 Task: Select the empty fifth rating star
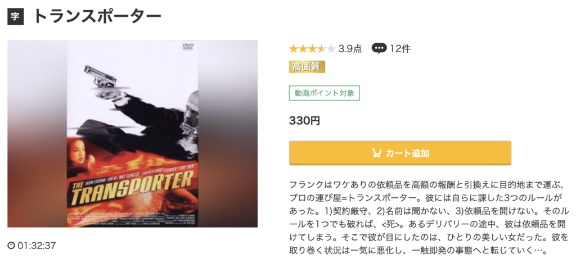331,48
